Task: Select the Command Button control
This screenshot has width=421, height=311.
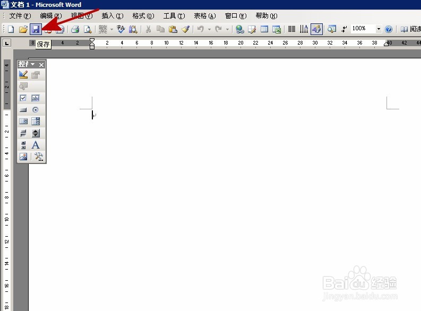Action: pyautogui.click(x=23, y=110)
